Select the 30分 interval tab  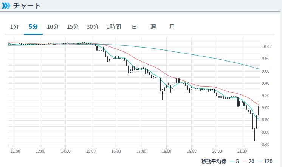point(92,27)
